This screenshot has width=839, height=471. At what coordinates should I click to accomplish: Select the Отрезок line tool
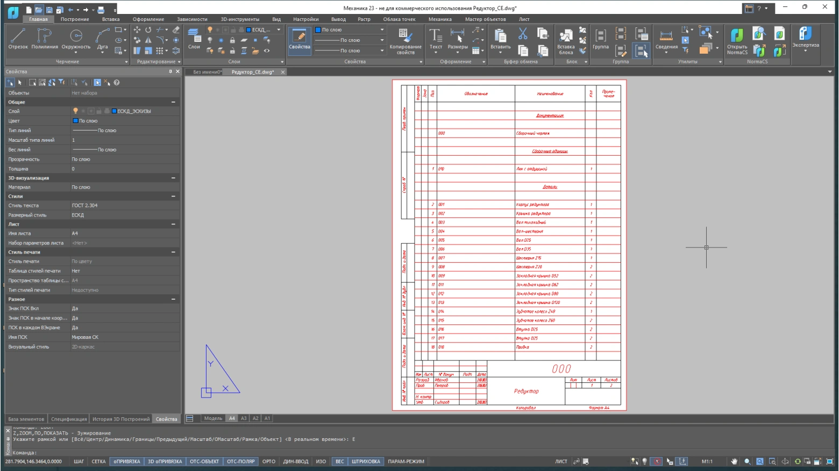[18, 39]
